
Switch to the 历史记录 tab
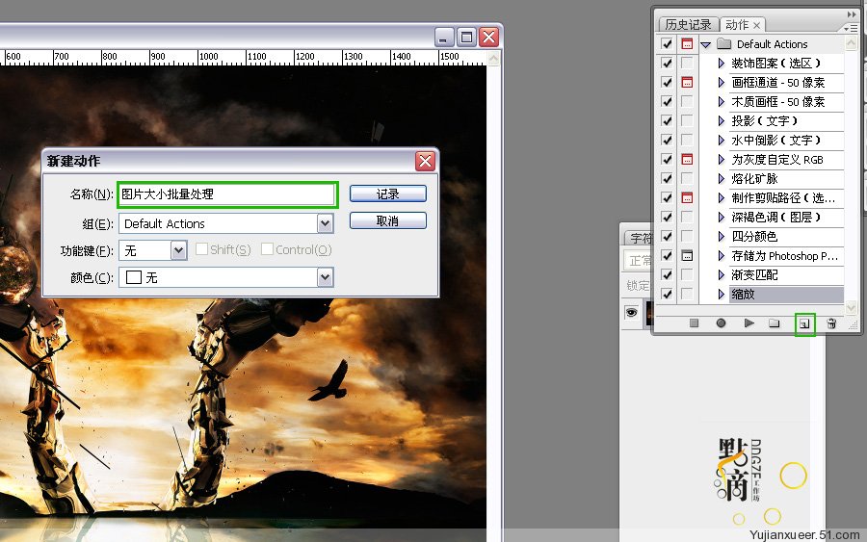click(688, 25)
